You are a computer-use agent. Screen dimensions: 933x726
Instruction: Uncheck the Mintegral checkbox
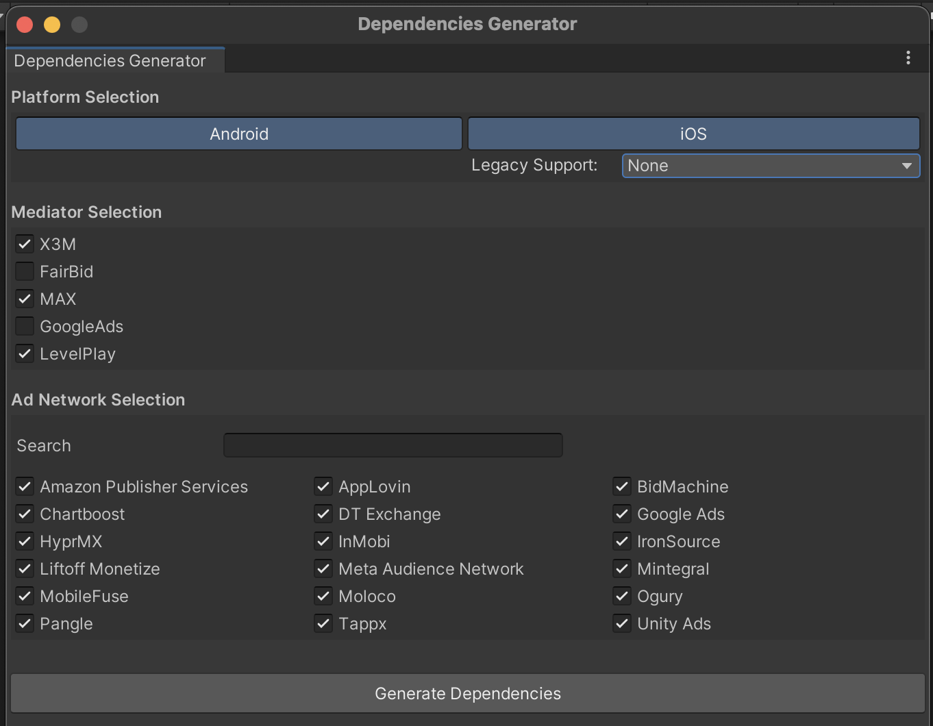pyautogui.click(x=622, y=568)
